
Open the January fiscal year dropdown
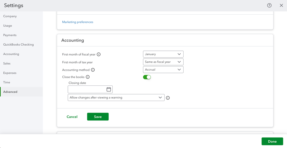(163, 54)
